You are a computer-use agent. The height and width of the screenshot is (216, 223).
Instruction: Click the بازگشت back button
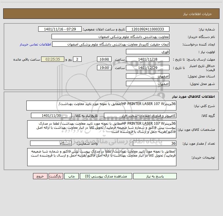(x=56, y=176)
